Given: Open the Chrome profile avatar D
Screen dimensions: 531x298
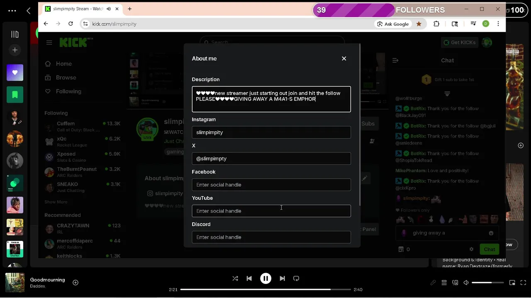Looking at the screenshot, I should (486, 24).
